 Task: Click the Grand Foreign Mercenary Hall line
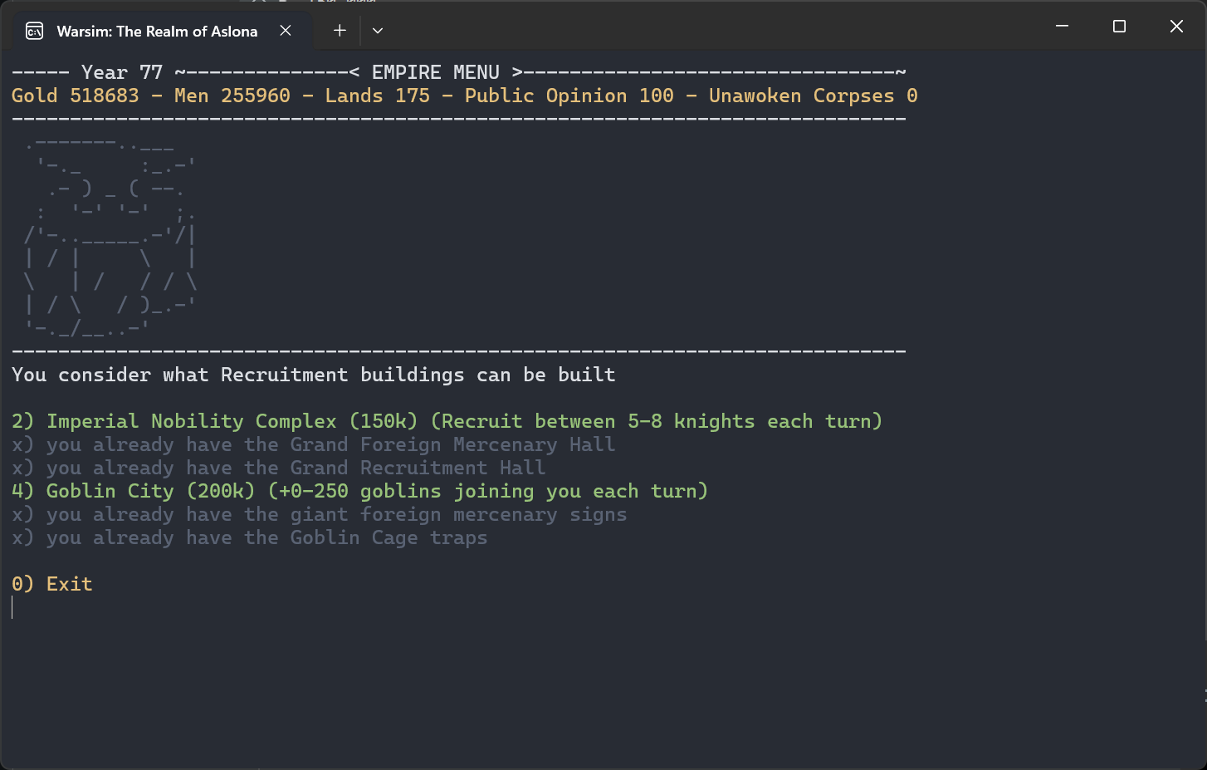click(x=314, y=444)
